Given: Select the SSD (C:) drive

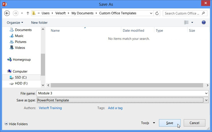Looking at the screenshot, I should click(x=20, y=77).
